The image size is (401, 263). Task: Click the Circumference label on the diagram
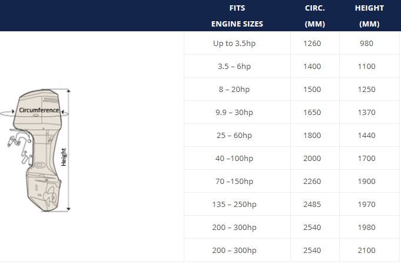click(39, 110)
